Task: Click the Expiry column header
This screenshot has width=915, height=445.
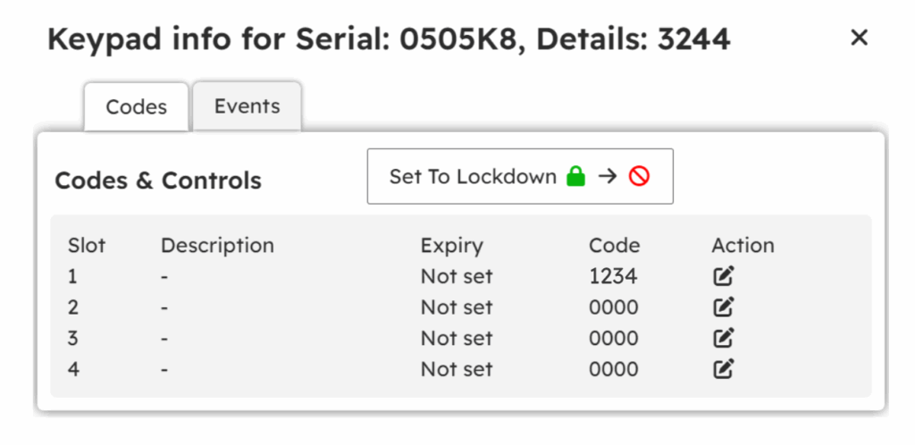Action: pyautogui.click(x=451, y=246)
